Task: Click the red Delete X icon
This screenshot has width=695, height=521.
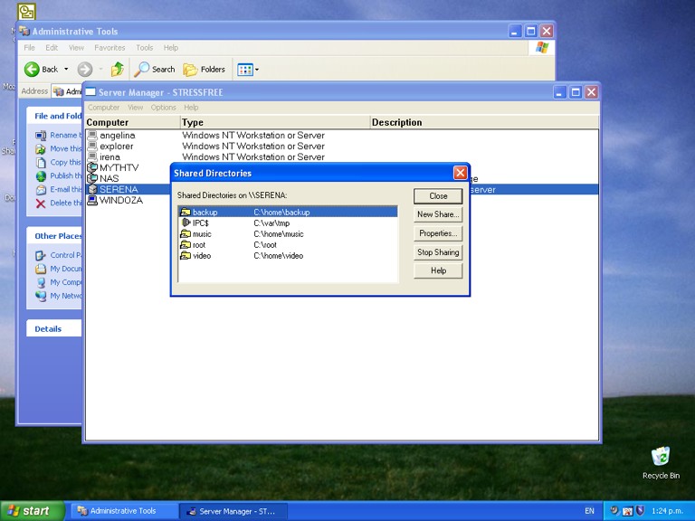Action: (x=41, y=204)
